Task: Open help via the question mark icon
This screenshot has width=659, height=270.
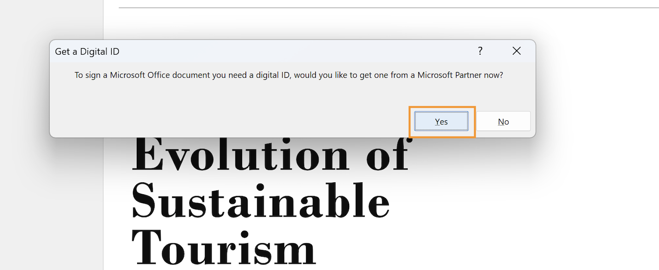Action: tap(480, 51)
